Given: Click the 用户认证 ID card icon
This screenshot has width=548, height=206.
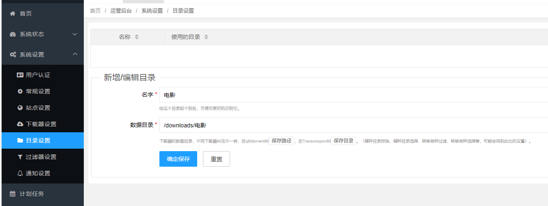Looking at the screenshot, I should tap(20, 75).
